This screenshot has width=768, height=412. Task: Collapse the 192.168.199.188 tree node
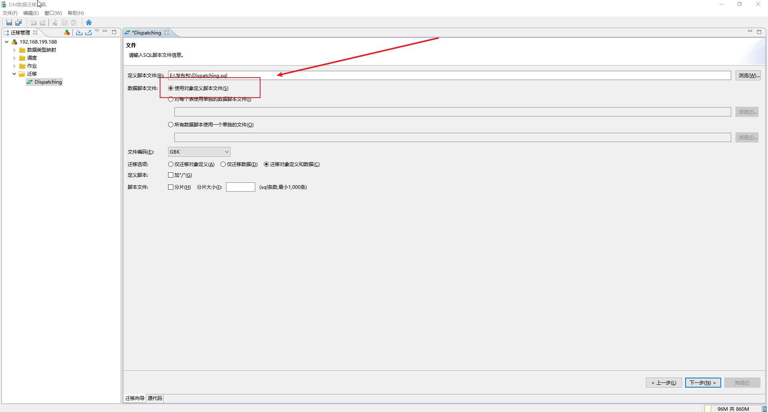(7, 42)
